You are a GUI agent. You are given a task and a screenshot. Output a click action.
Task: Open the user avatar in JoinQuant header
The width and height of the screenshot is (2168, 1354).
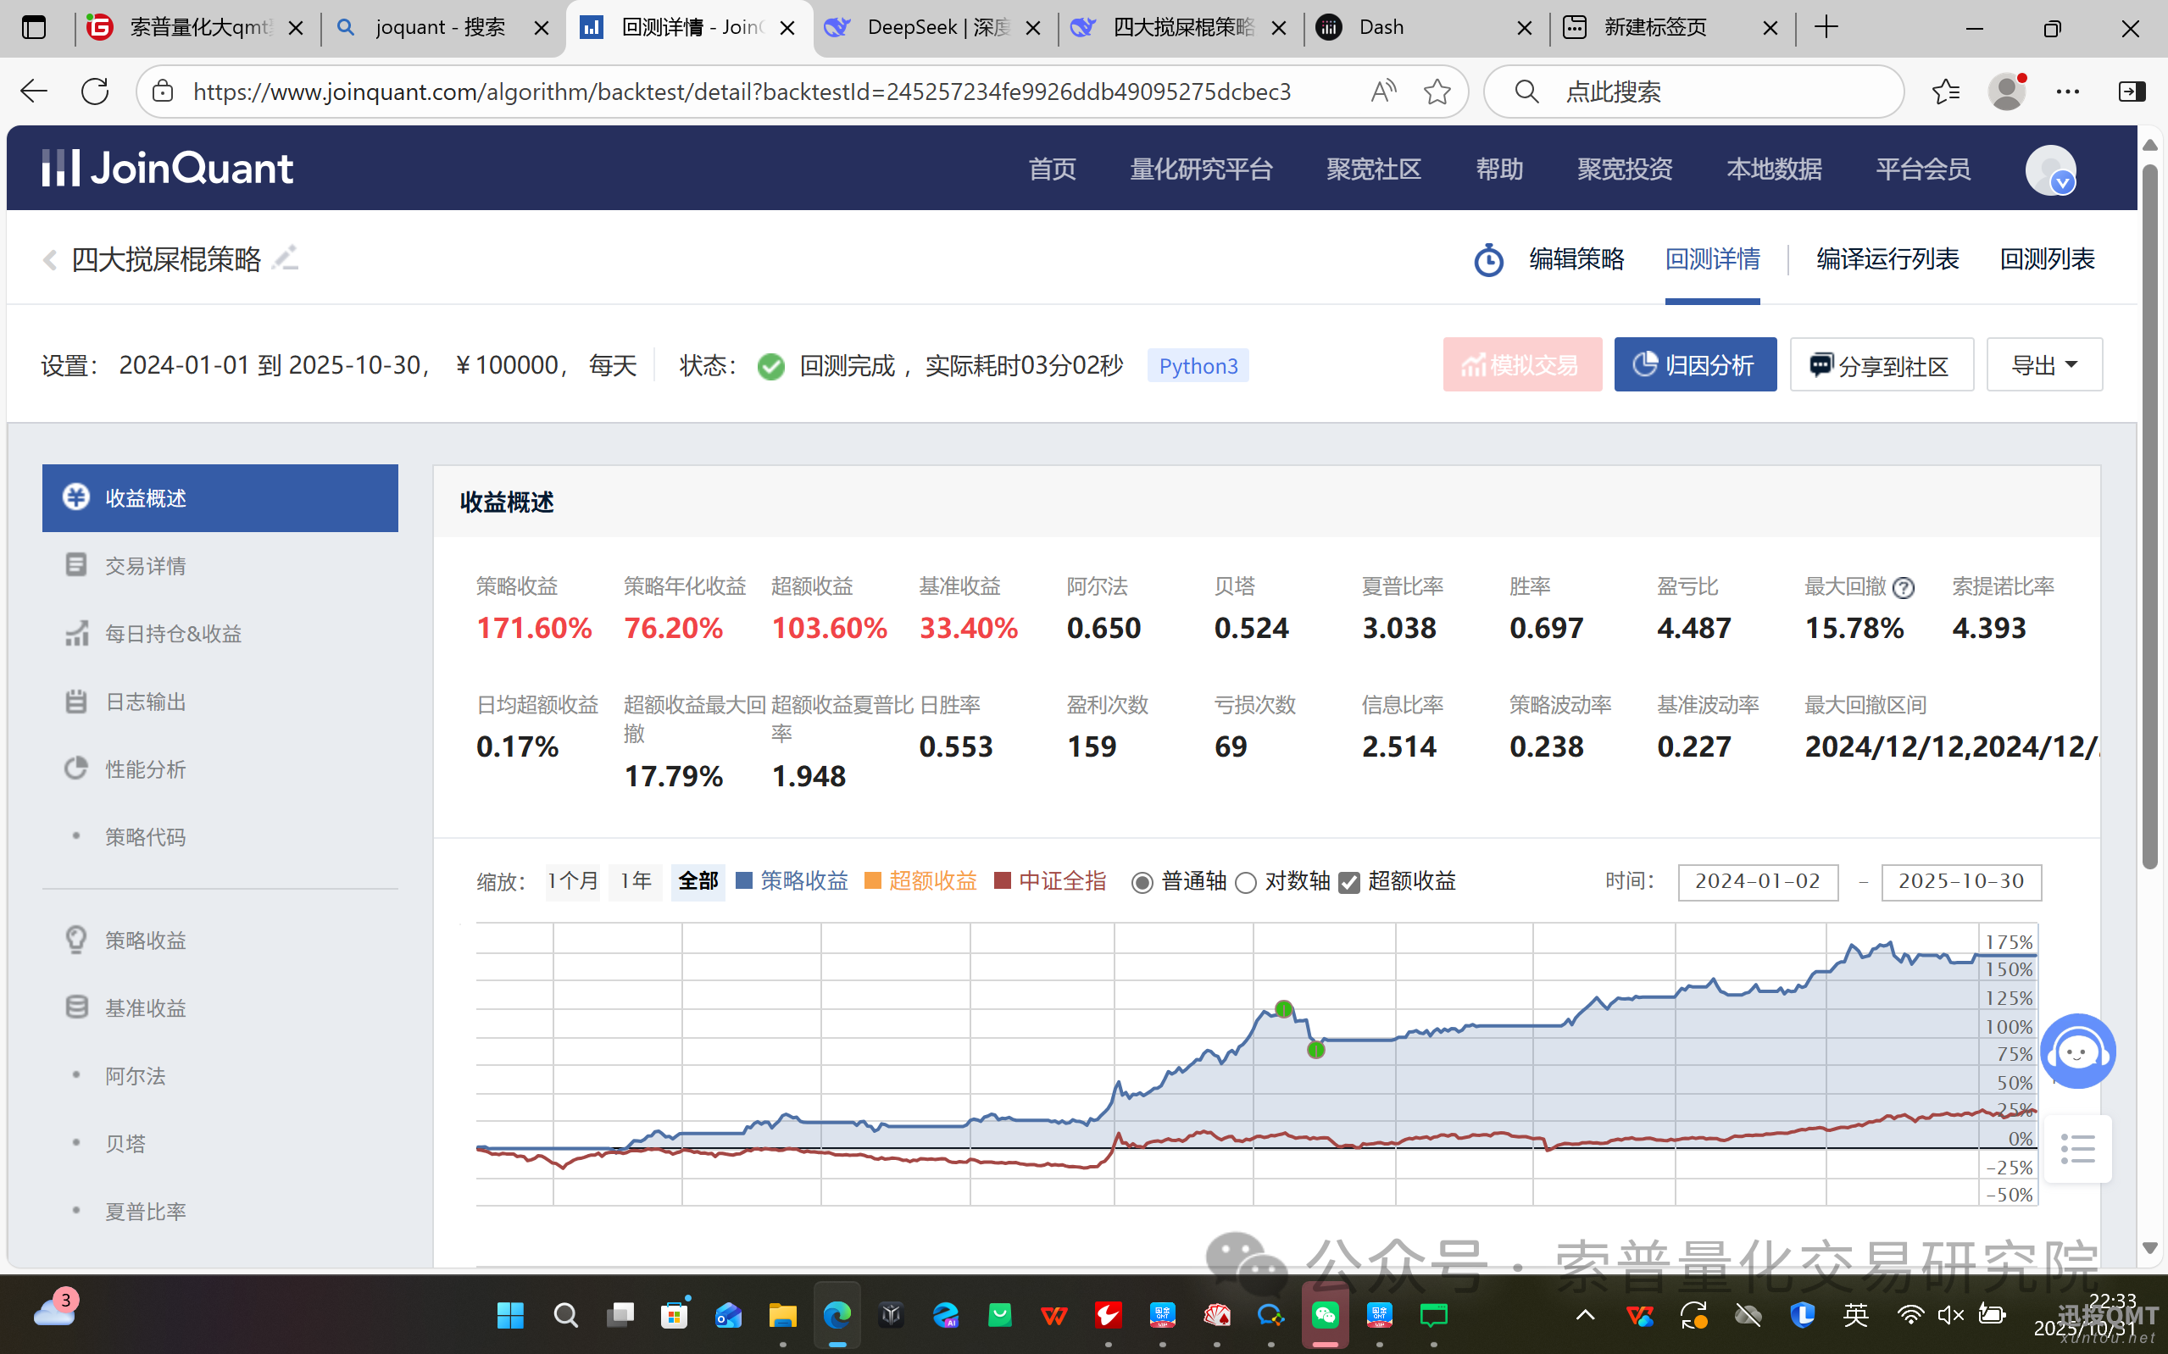[2050, 169]
